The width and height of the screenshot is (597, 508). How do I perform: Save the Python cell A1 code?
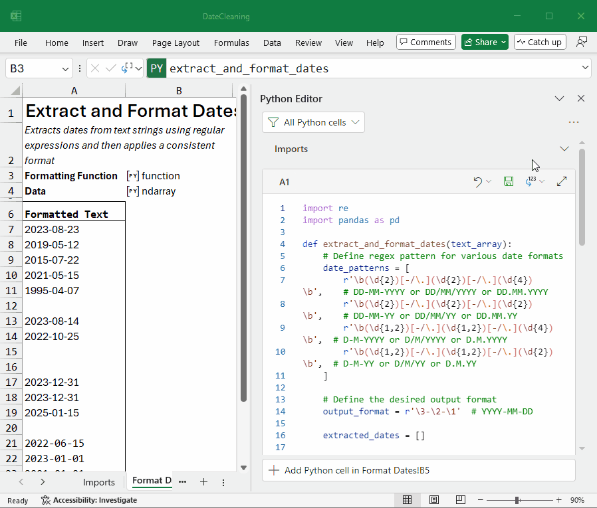coord(509,181)
